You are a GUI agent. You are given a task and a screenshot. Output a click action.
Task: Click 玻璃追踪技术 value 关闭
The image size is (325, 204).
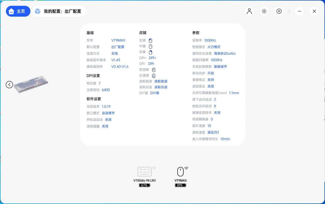[x=217, y=113]
